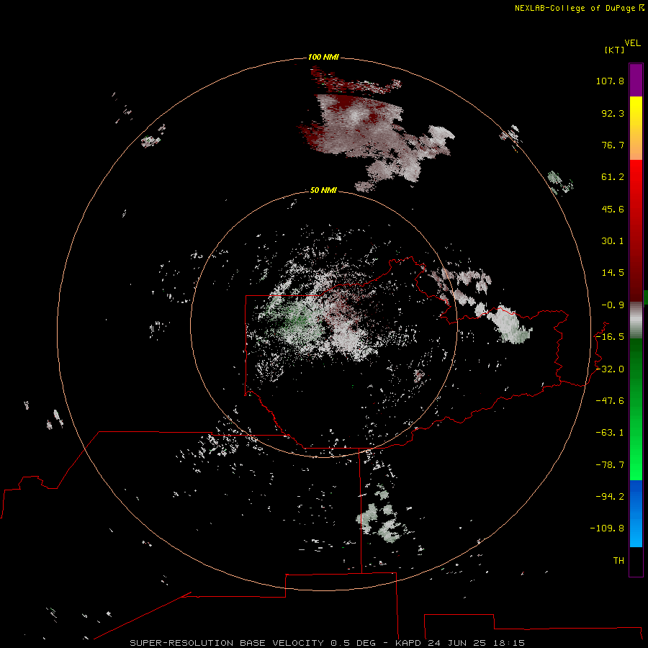Image resolution: width=648 pixels, height=648 pixels.
Task: Click the 92.3 legend value
Action: pyautogui.click(x=613, y=113)
